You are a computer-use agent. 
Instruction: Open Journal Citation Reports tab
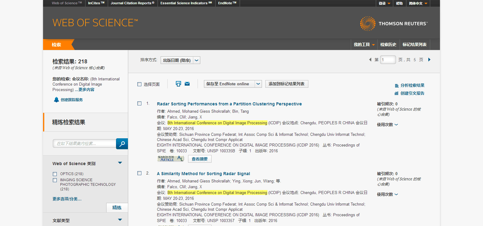[133, 3]
